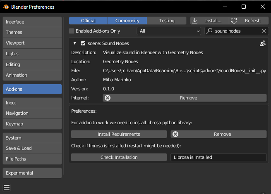Close the Blender Preferences window
Image resolution: width=271 pixels, height=194 pixels.
tap(263, 7)
